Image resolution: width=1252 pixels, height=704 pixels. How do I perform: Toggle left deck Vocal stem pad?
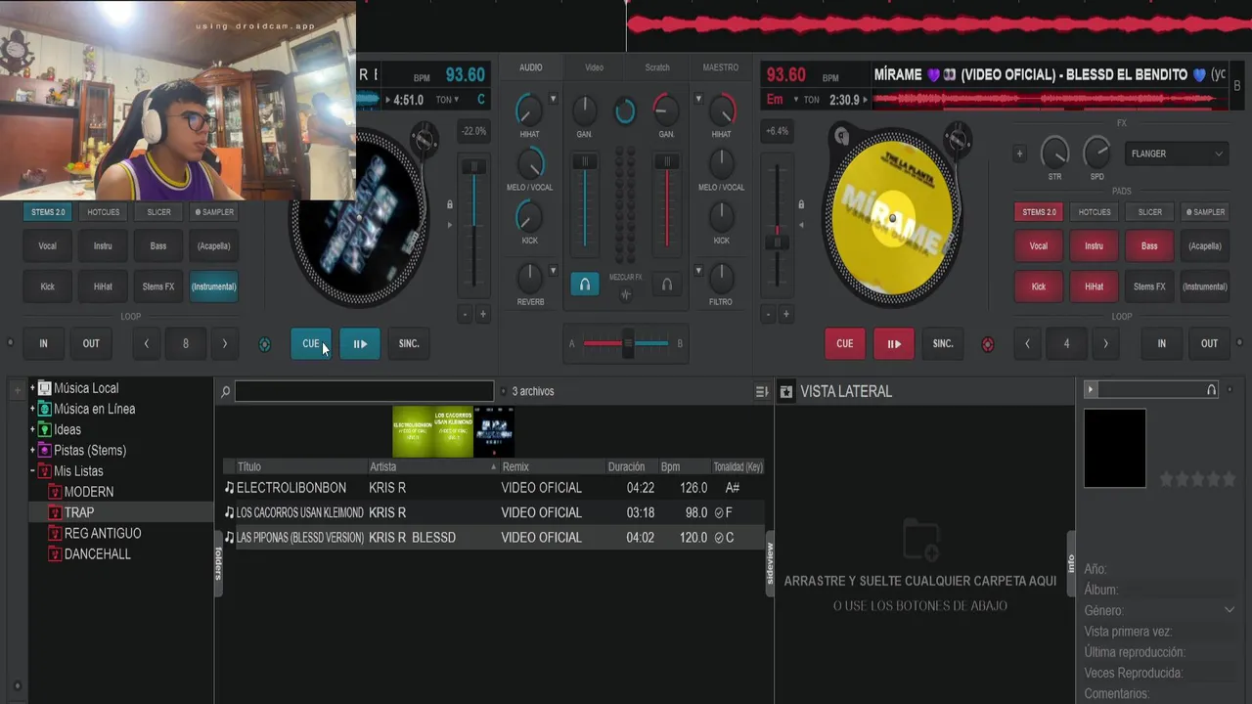[47, 246]
